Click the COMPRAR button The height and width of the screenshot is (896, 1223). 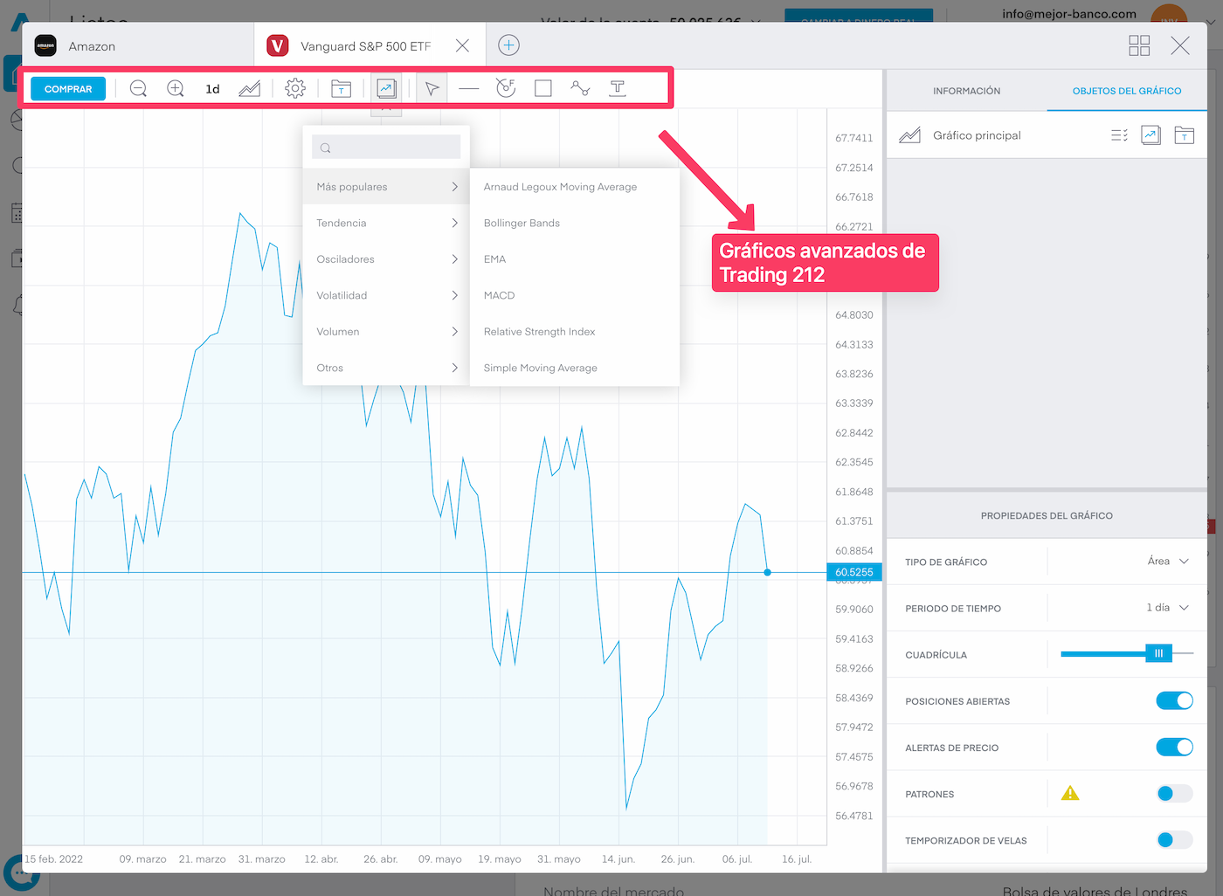coord(68,89)
